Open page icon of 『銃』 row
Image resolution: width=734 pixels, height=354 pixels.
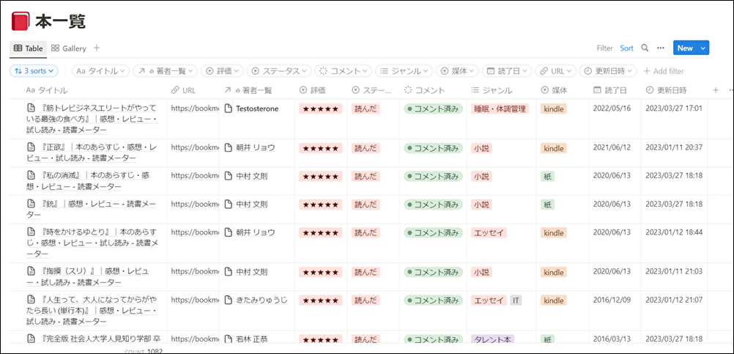[x=31, y=204]
